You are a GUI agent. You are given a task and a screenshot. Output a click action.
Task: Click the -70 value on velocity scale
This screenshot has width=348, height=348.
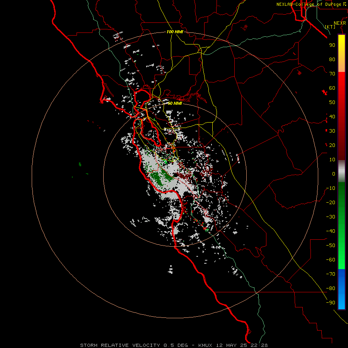coord(331,274)
